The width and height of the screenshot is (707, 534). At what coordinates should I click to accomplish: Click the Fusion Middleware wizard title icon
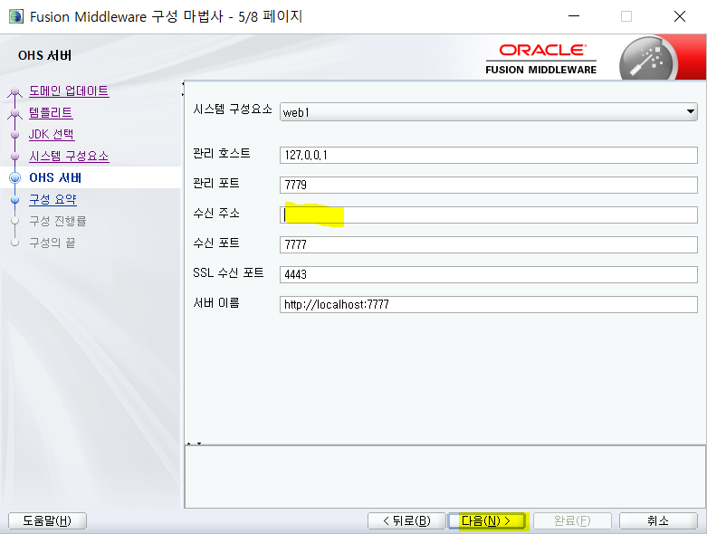(x=16, y=16)
